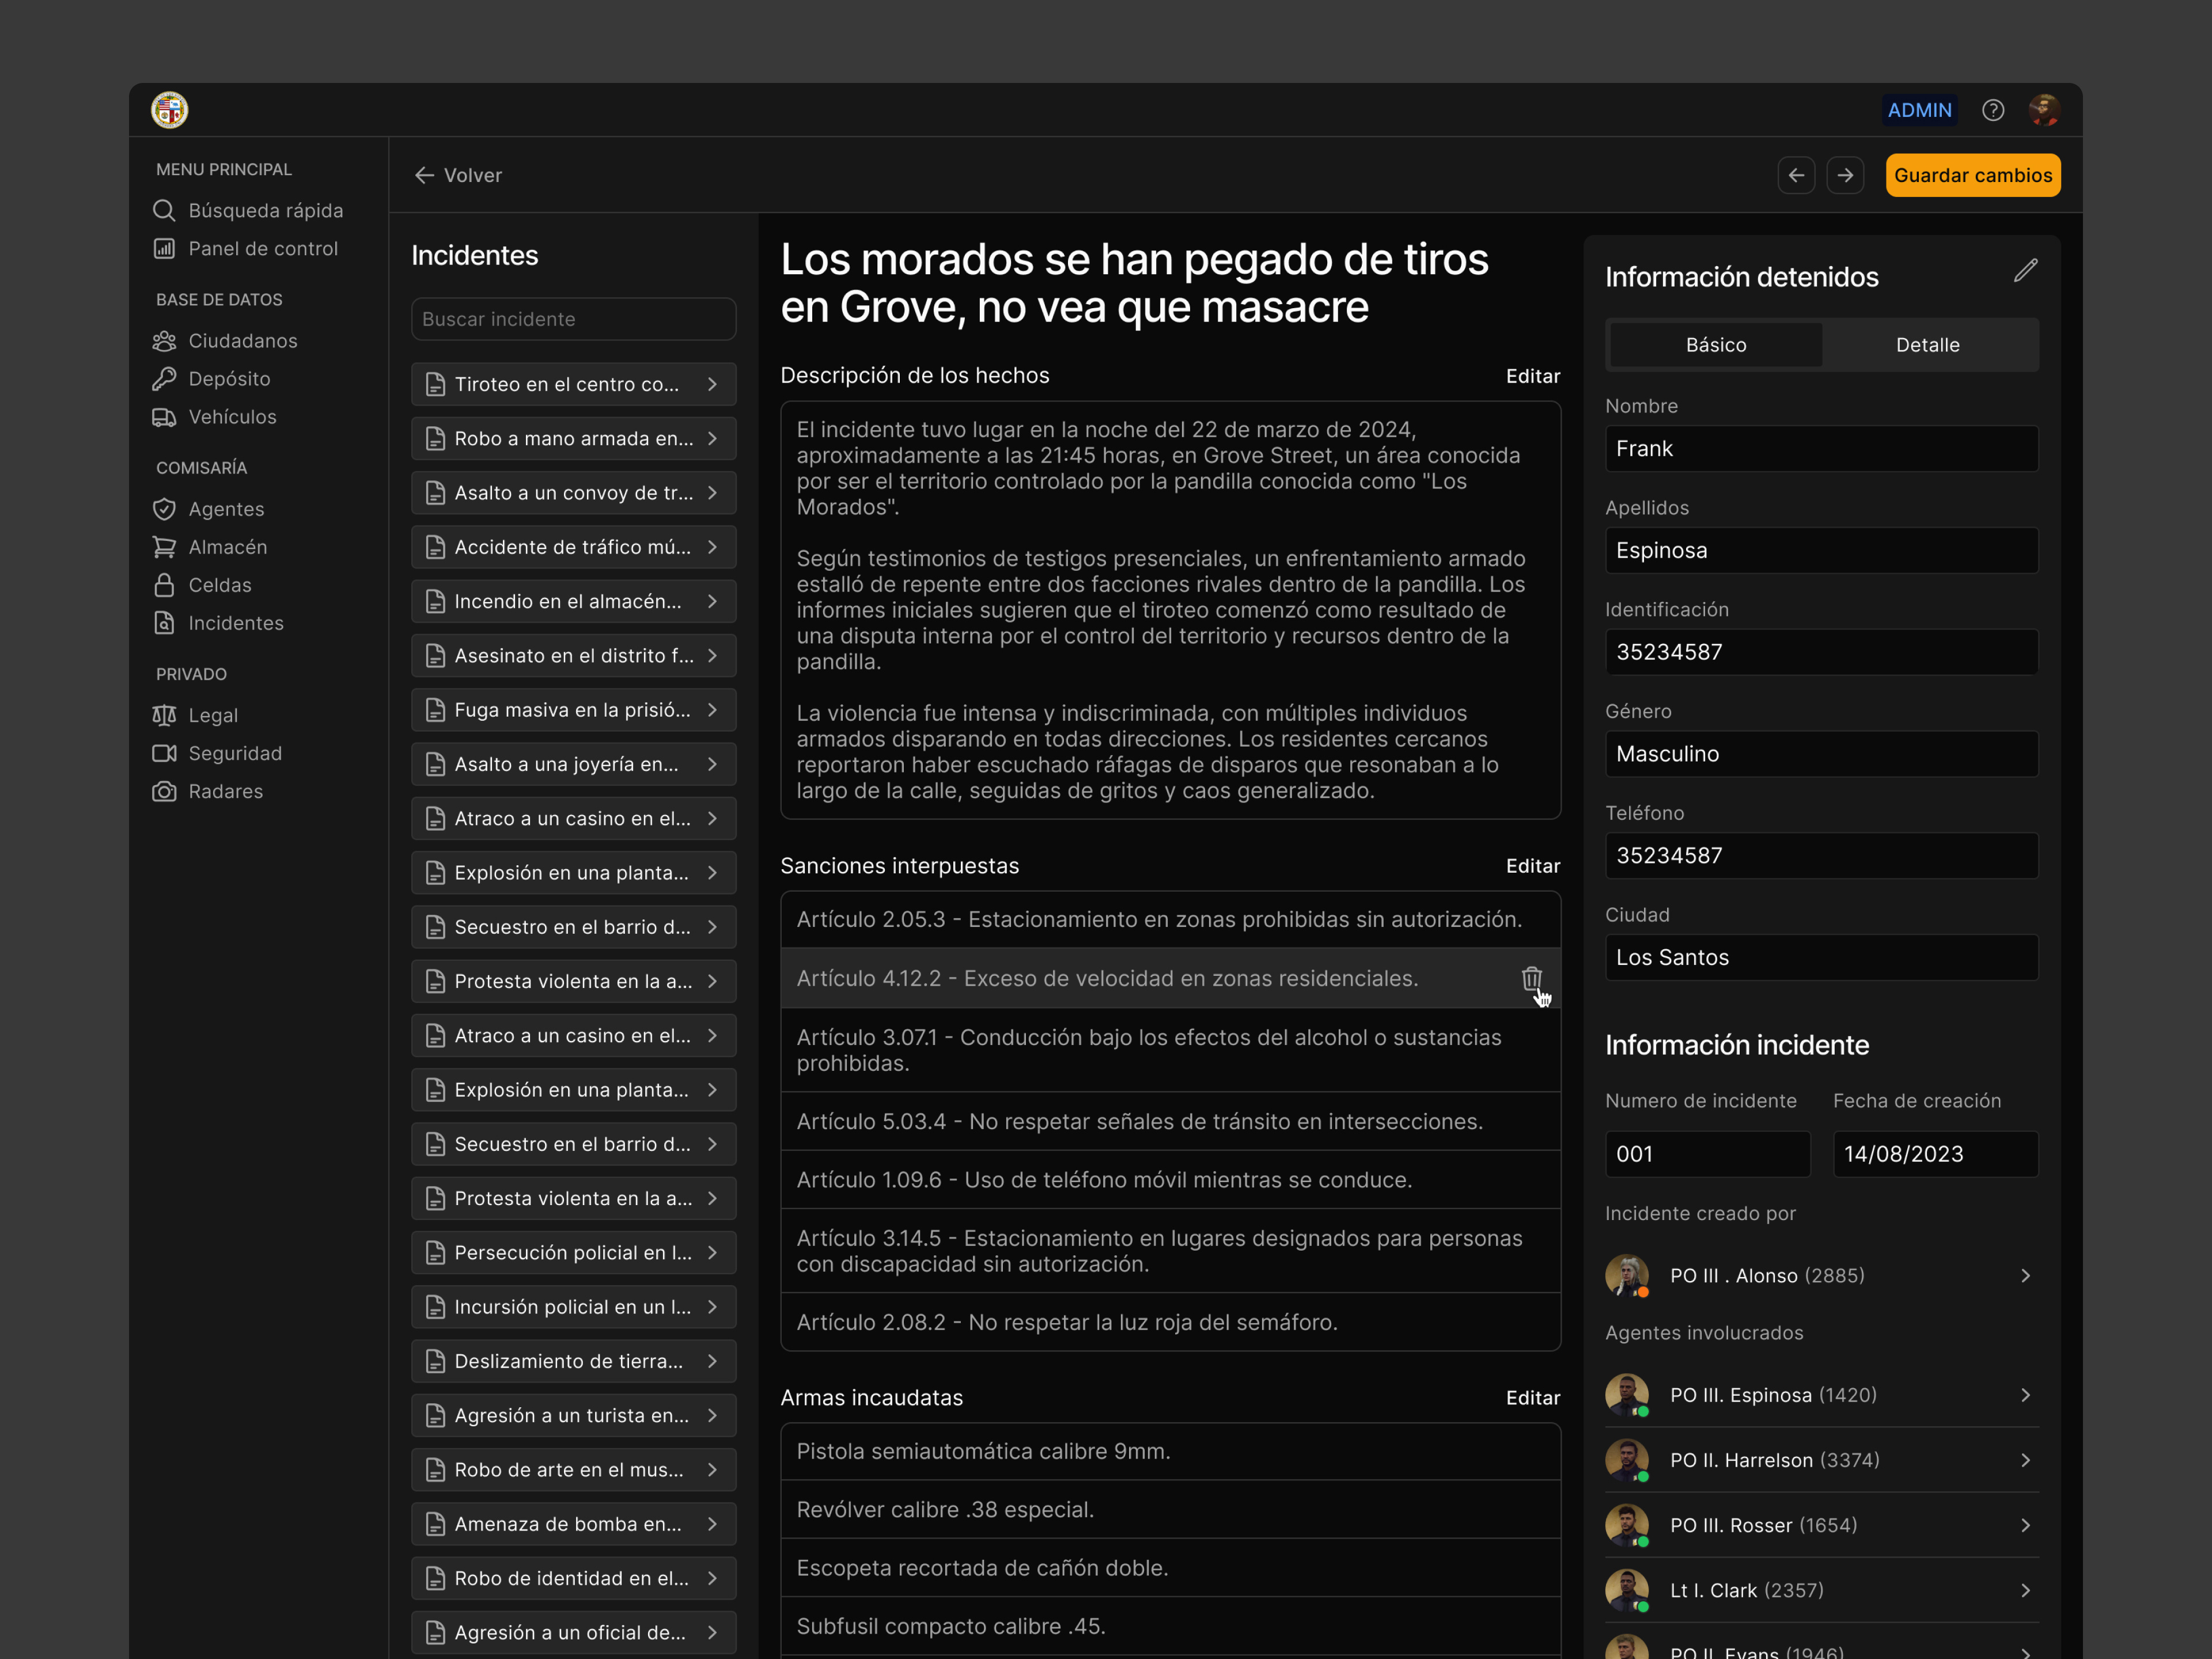Click the Buscar incidente search field

click(573, 319)
